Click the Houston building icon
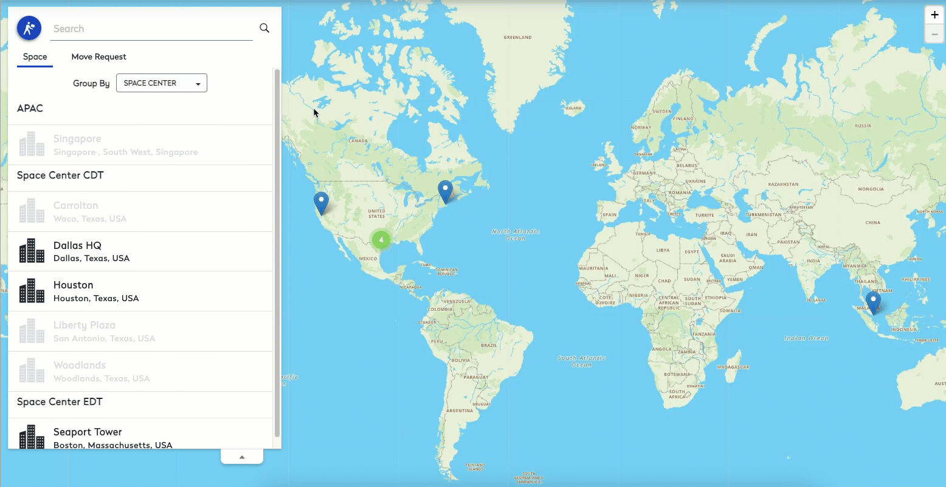The image size is (946, 487). 32,291
